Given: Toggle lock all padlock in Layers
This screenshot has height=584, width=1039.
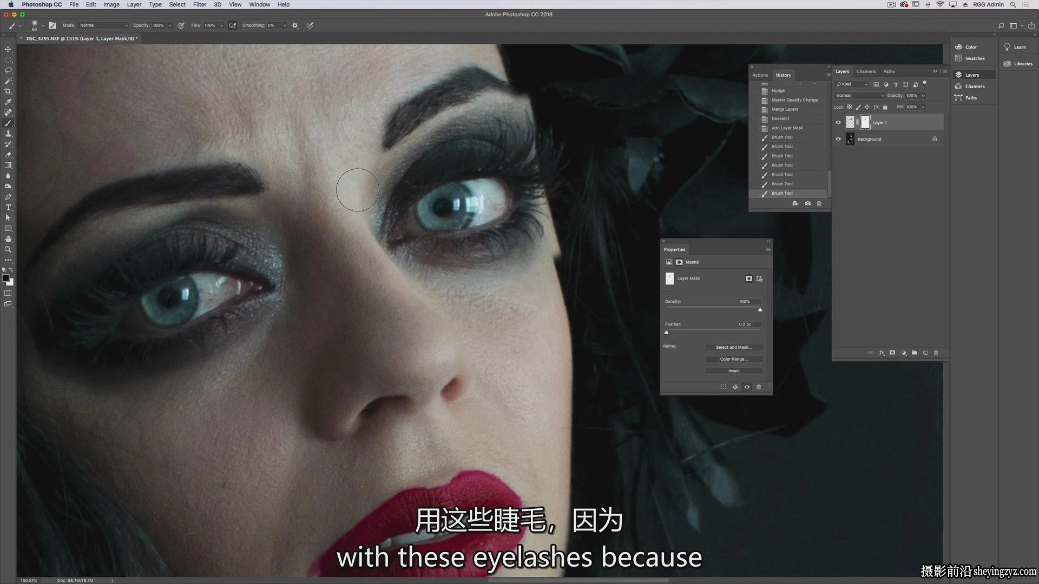Looking at the screenshot, I should tap(885, 107).
